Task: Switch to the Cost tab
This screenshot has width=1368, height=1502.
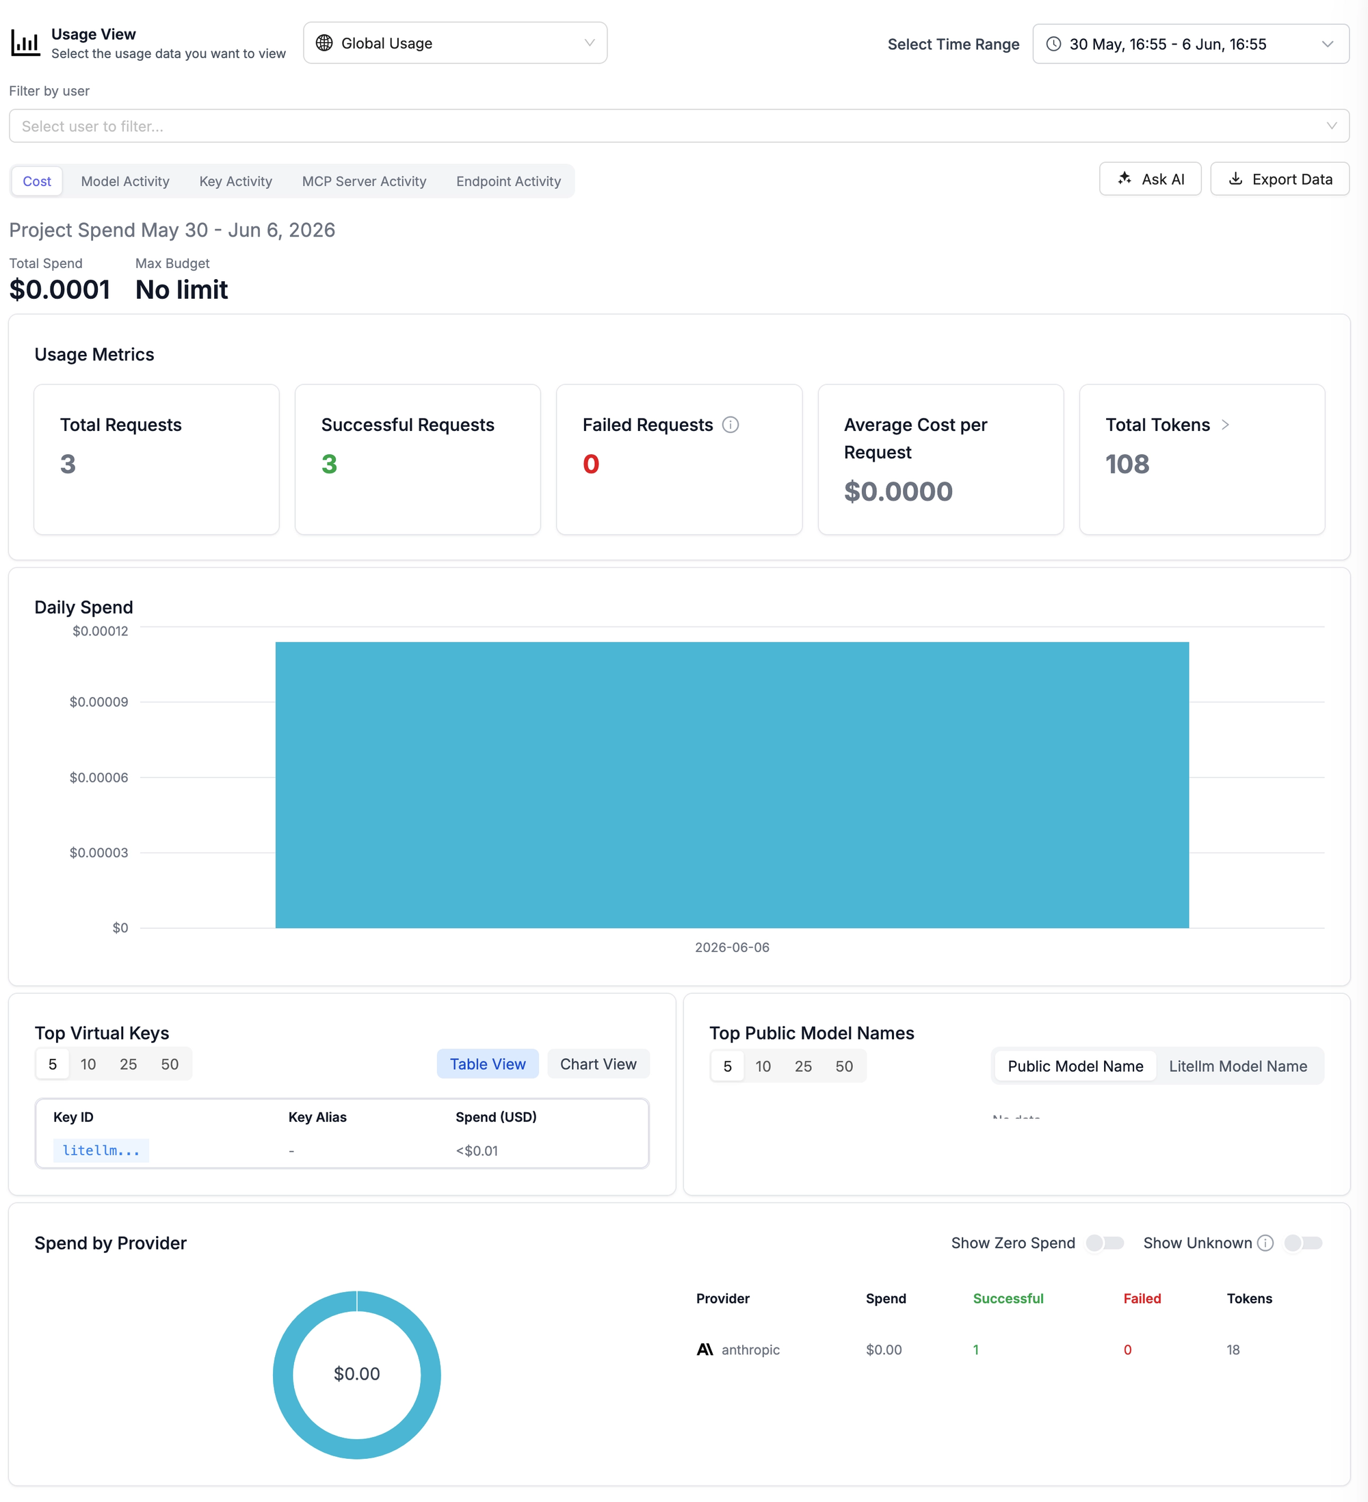Action: tap(37, 181)
